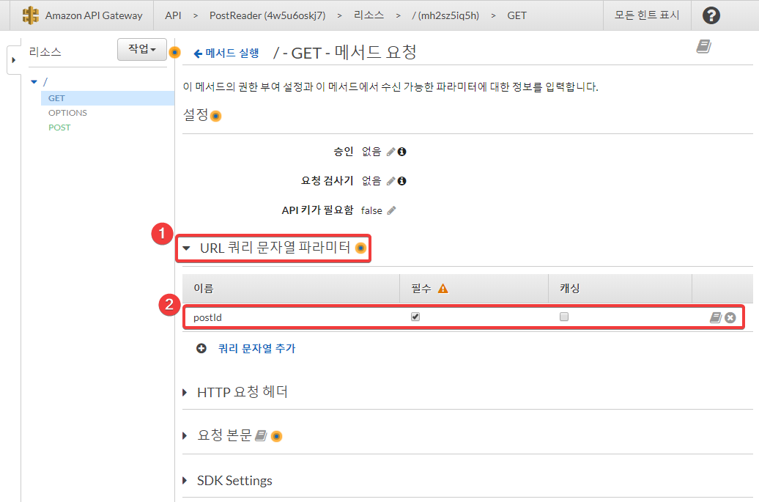Click 모든 힌트 표시 in top bar
Screen dimensions: 759x502
click(647, 15)
